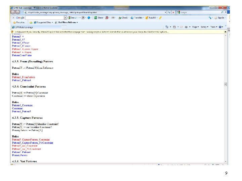Close the Google toolbar with its X

pyautogui.click(x=13, y=18)
